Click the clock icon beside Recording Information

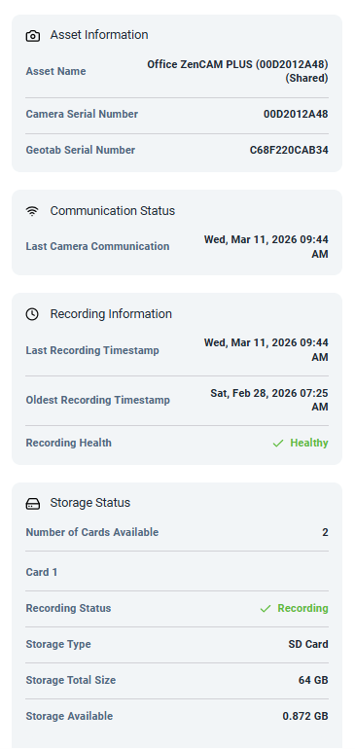32,314
